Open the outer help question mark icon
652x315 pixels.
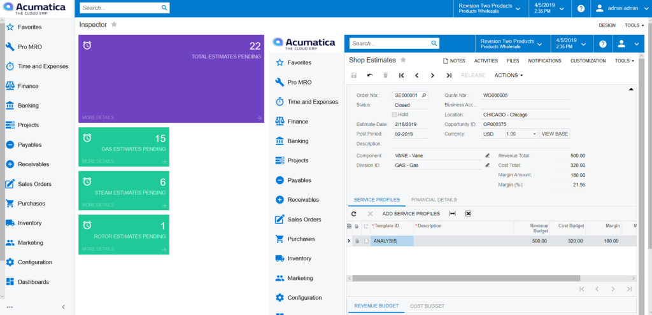(581, 8)
